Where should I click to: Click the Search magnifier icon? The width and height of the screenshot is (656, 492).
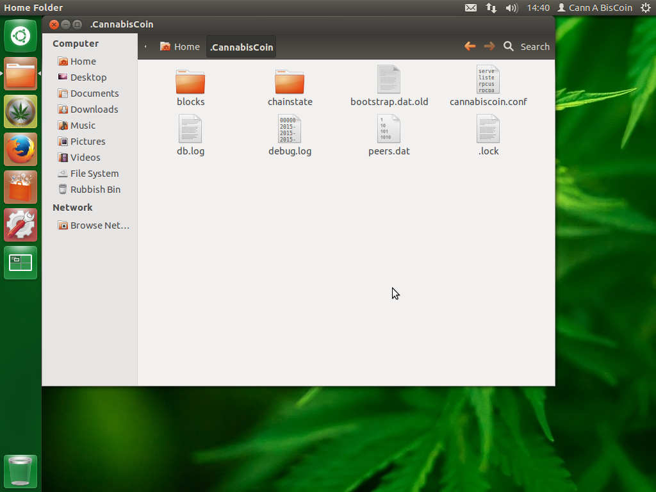508,46
